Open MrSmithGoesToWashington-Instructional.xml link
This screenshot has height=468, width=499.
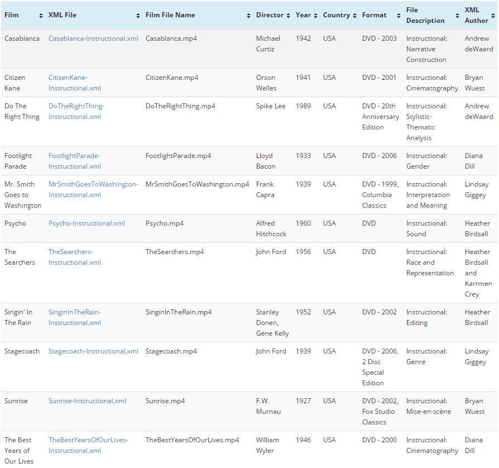click(93, 189)
